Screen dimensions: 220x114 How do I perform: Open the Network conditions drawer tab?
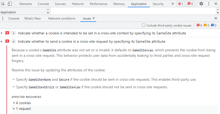(62, 18)
